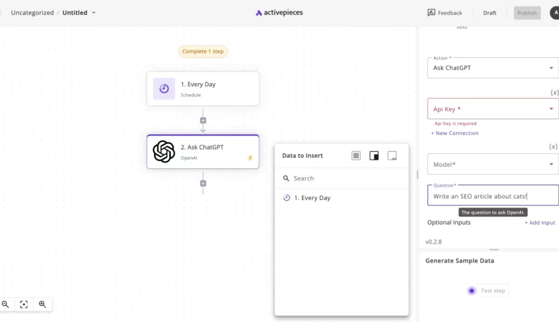The height and width of the screenshot is (322, 559).
Task: Click the plus icon below the Ask ChatGPT step
Action: tap(203, 183)
